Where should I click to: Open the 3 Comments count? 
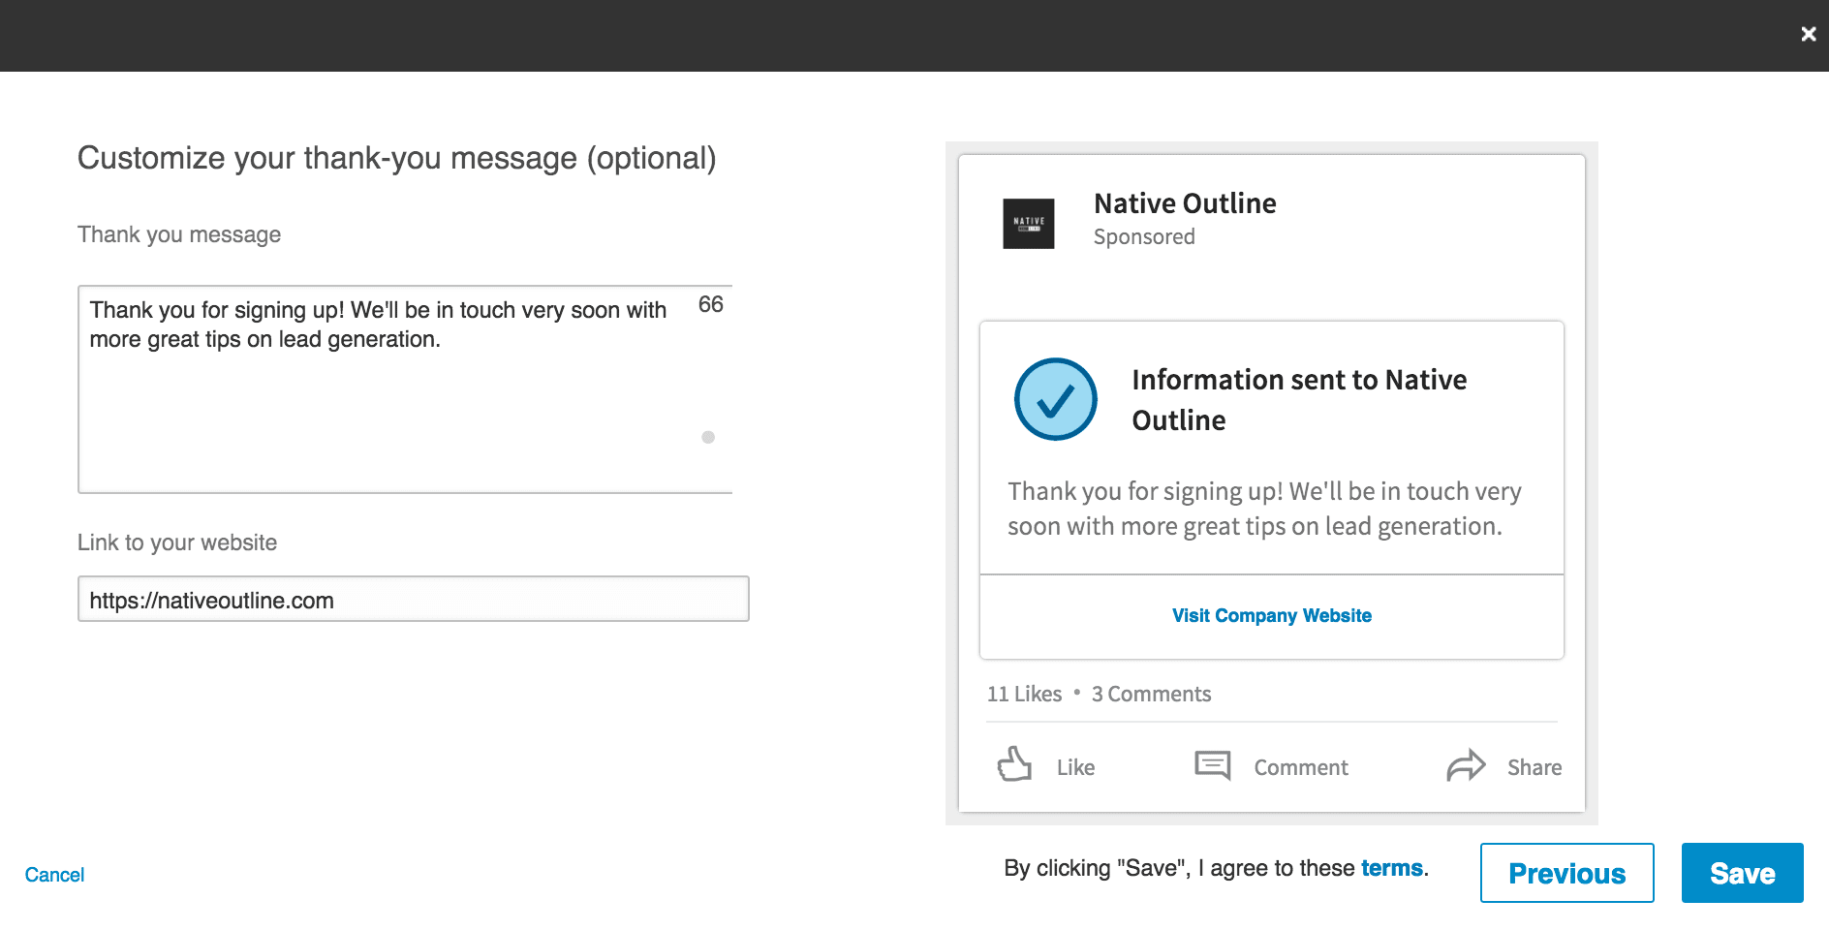(1151, 694)
